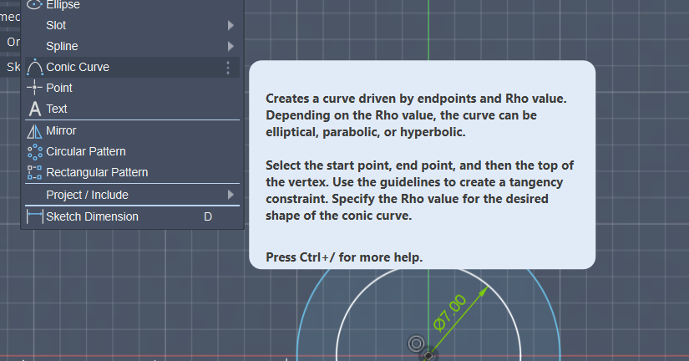Choose Conic Curve from the menu
The image size is (689, 361).
[x=132, y=67]
